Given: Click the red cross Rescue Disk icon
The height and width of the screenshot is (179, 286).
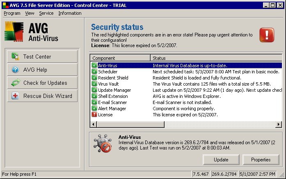Looking at the screenshot, I should [15, 96].
